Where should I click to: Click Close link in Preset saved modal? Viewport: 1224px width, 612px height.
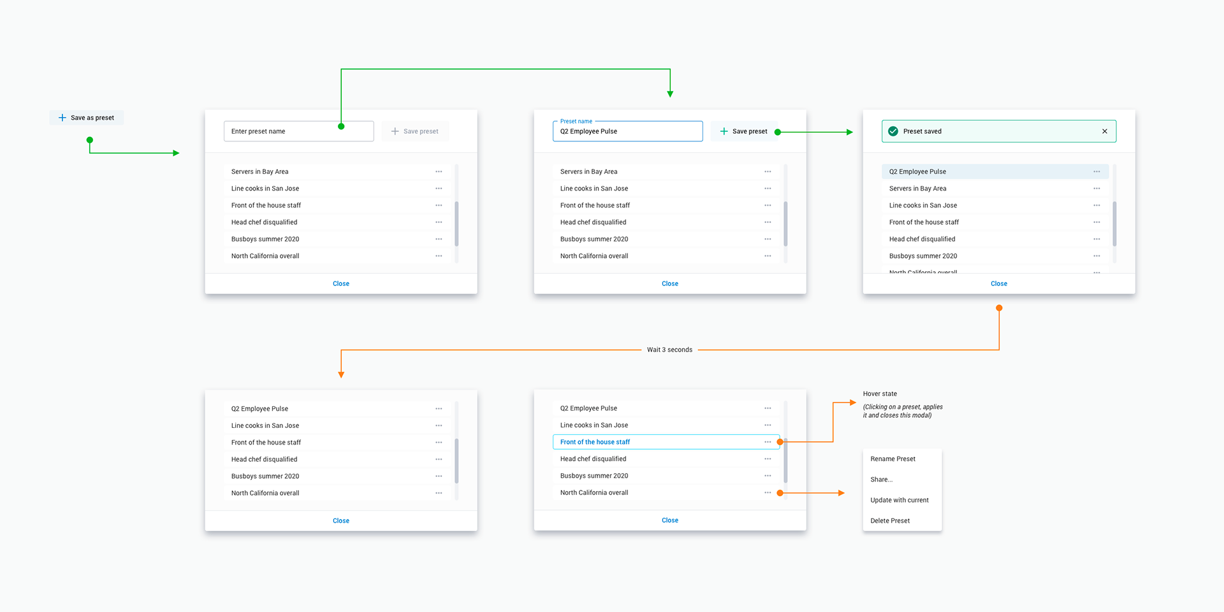click(999, 283)
